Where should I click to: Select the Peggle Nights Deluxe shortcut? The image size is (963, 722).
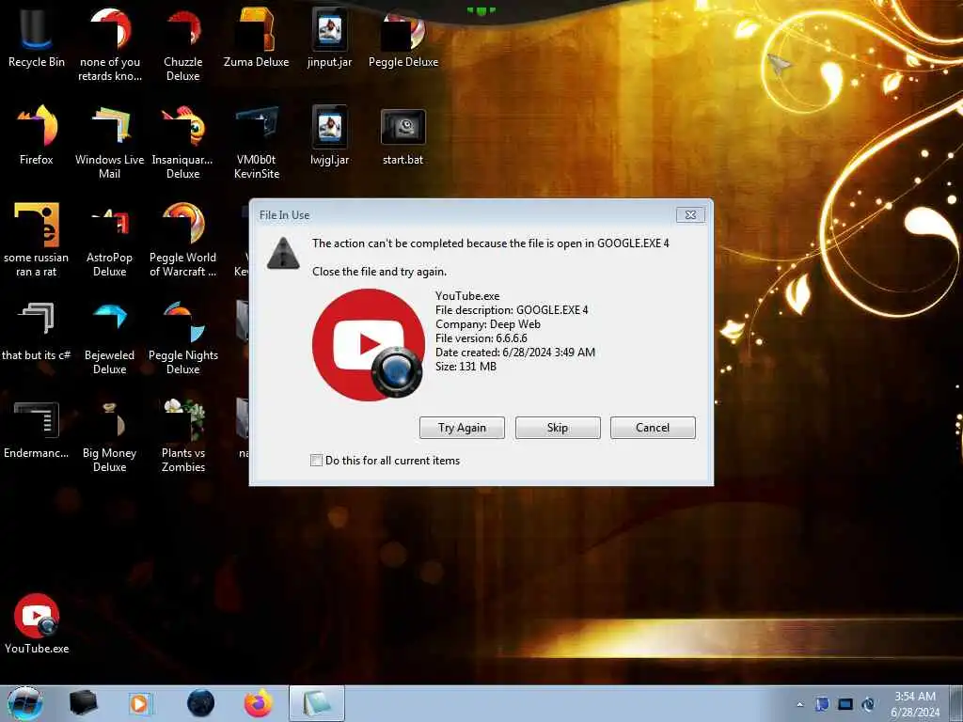[x=183, y=337]
